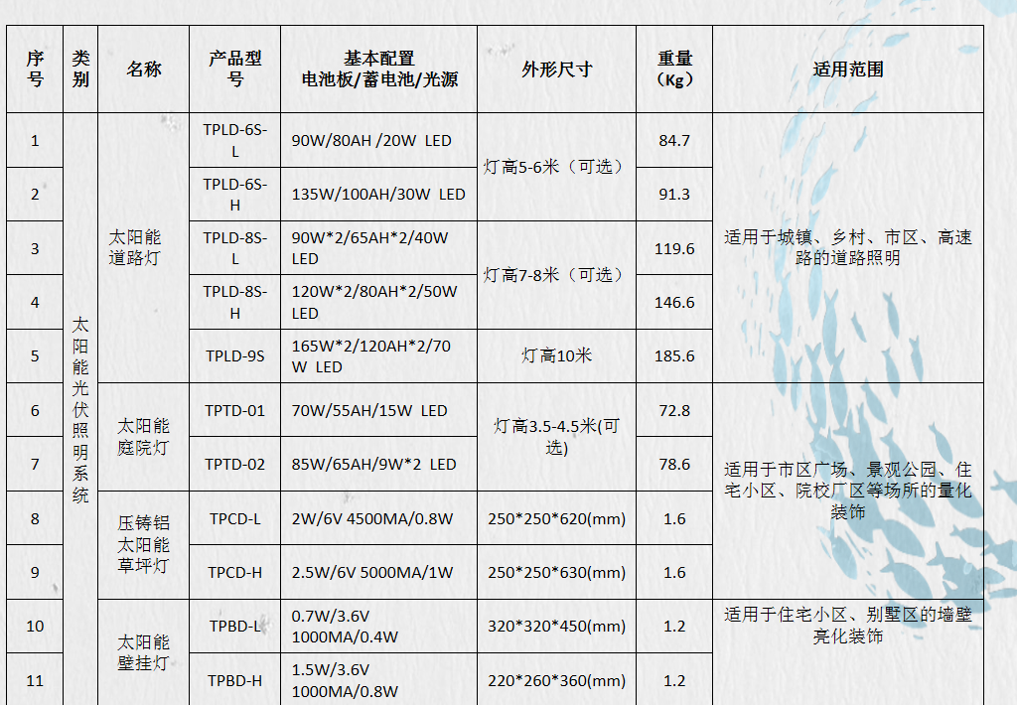The width and height of the screenshot is (1017, 705).
Task: Select model cell 'TPLD-6S-L'
Action: 234,140
